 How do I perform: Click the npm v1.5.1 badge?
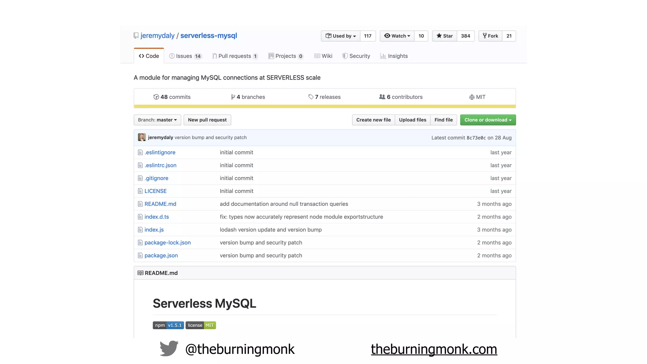pos(168,325)
